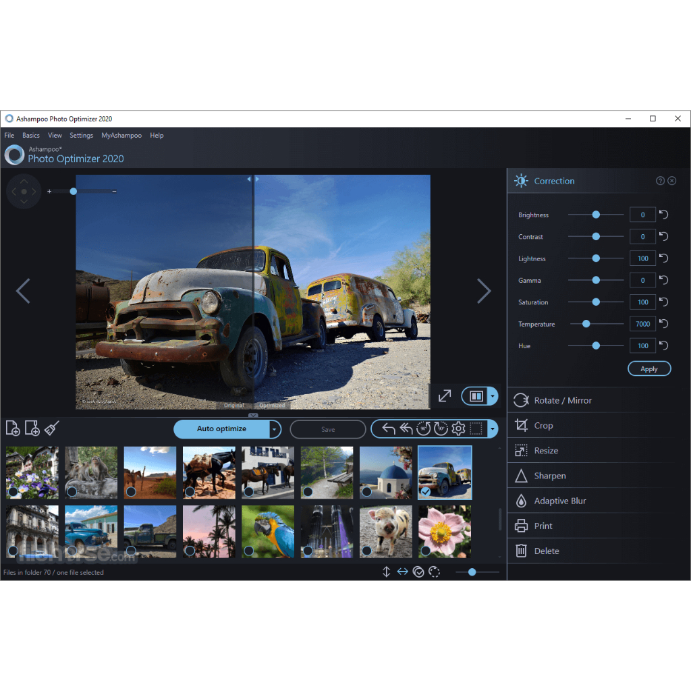
Task: Click the add folder icon
Action: point(32,428)
